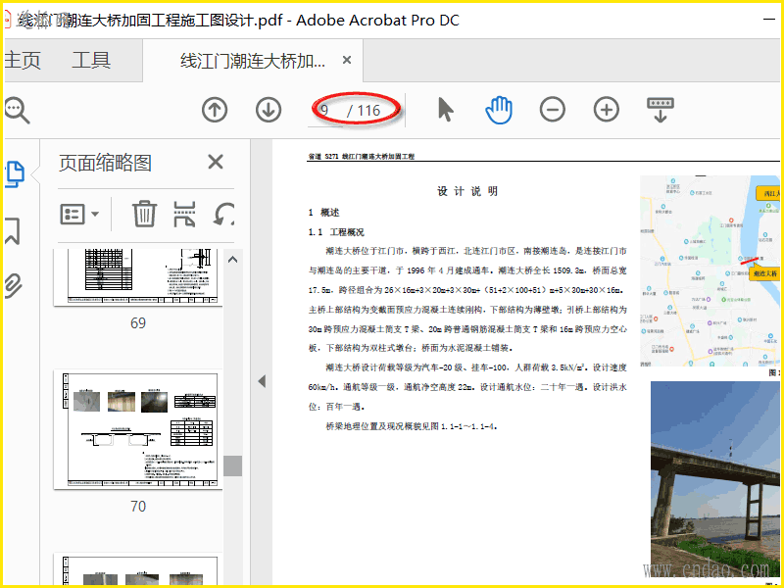Image resolution: width=784 pixels, height=588 pixels.
Task: Click the 1.1 工程概况 section heading
Action: coord(336,232)
